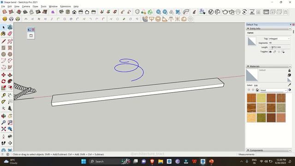Open the Draw menu
The height and width of the screenshot is (166, 295).
click(x=35, y=6)
